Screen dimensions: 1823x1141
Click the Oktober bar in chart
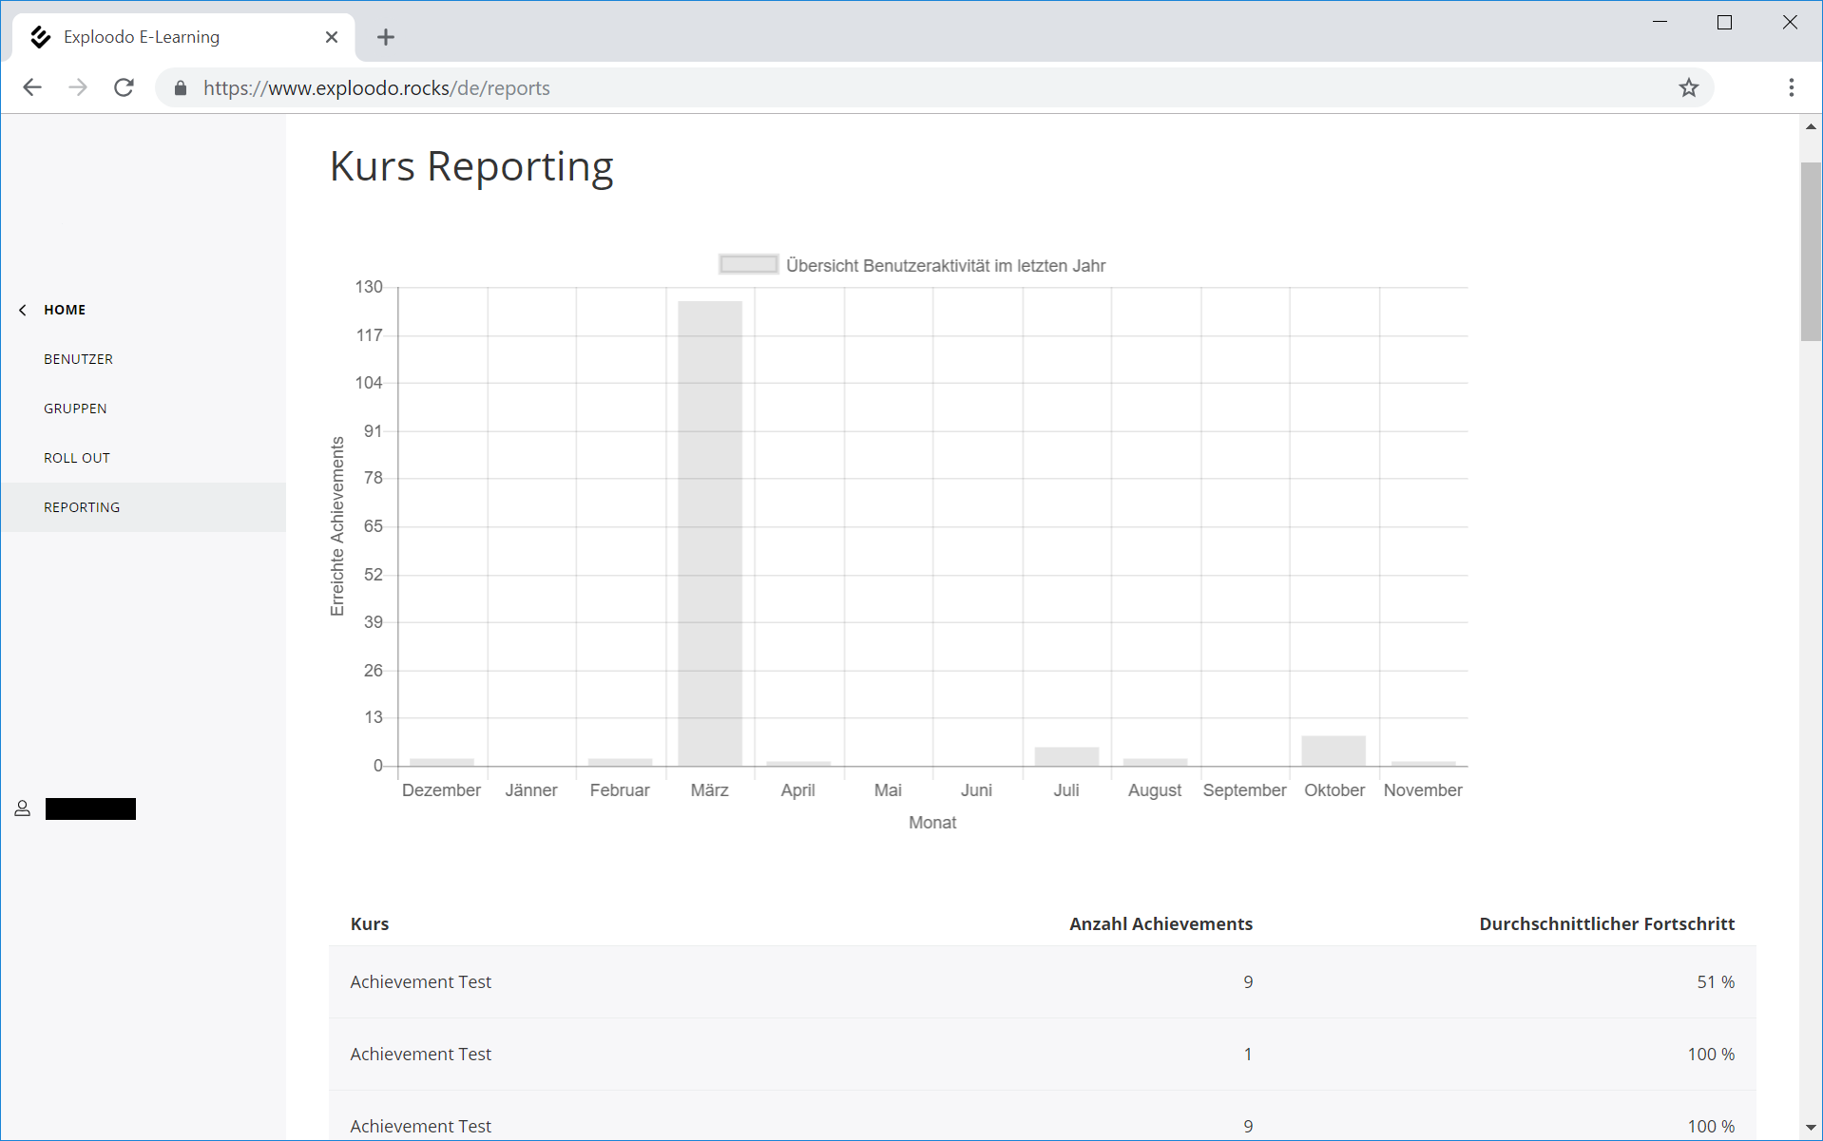coord(1334,751)
